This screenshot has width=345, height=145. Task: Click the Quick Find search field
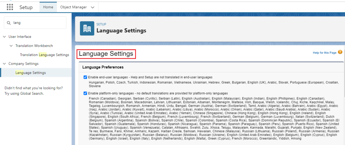coord(35,22)
